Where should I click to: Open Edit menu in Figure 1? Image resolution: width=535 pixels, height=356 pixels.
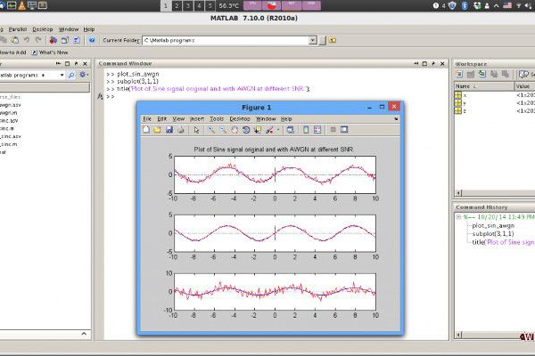pyautogui.click(x=162, y=119)
